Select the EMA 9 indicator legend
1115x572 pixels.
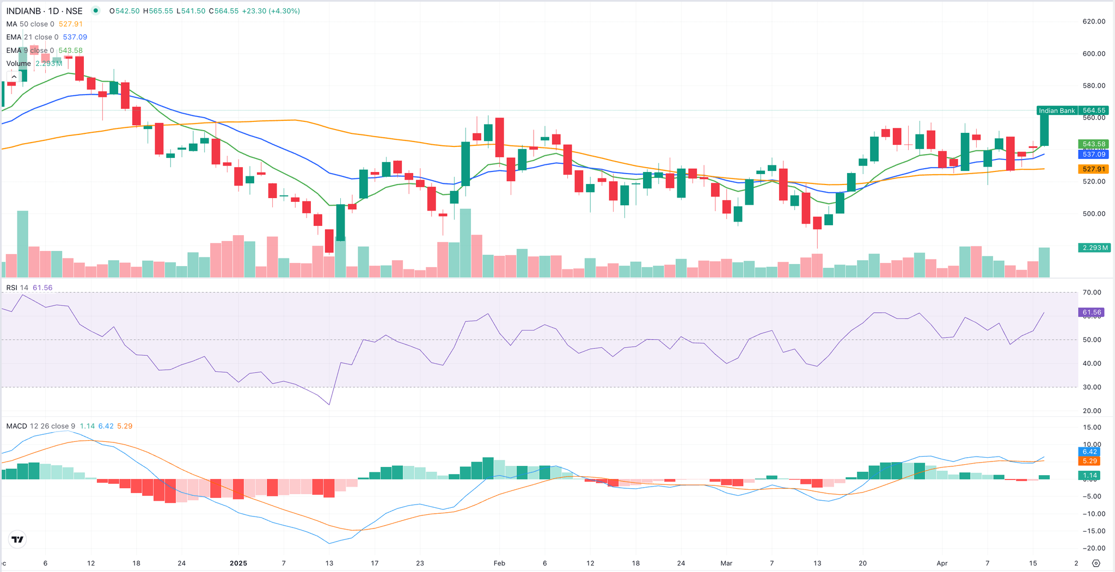tap(30, 51)
